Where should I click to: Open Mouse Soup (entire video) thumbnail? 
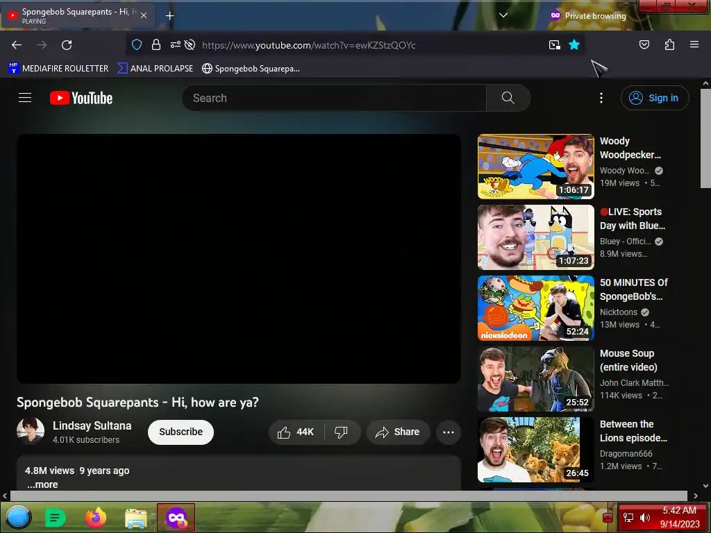click(x=535, y=379)
